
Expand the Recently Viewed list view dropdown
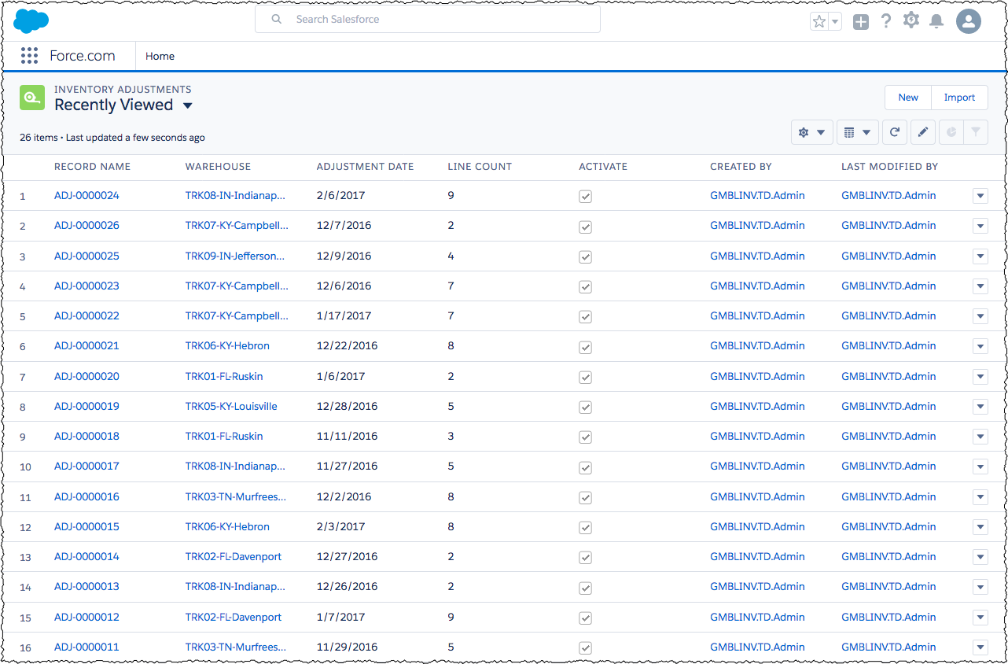(x=187, y=105)
